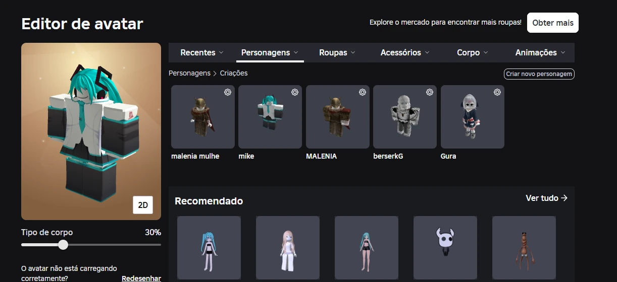The width and height of the screenshot is (617, 282).
Task: Click the Ver tudo link
Action: click(x=546, y=198)
